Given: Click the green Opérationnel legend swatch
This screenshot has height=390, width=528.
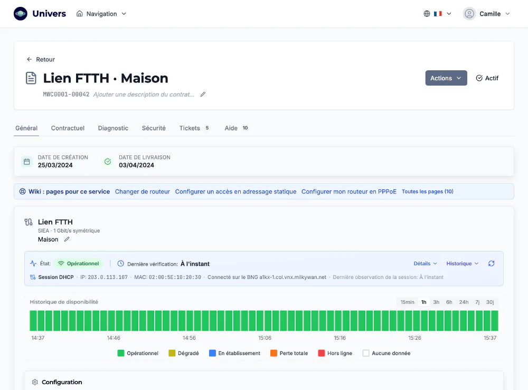Looking at the screenshot, I should click(120, 353).
